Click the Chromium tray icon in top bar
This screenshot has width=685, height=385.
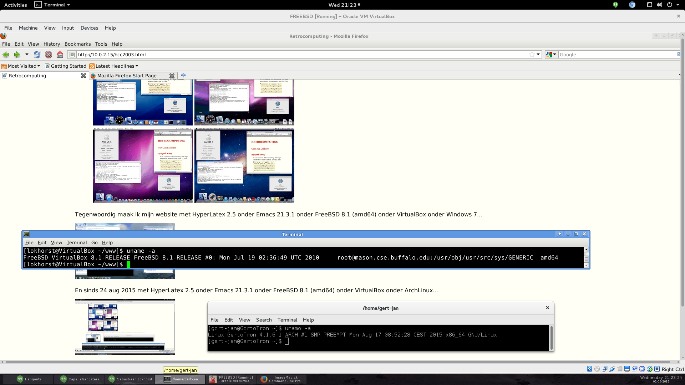[x=632, y=5]
